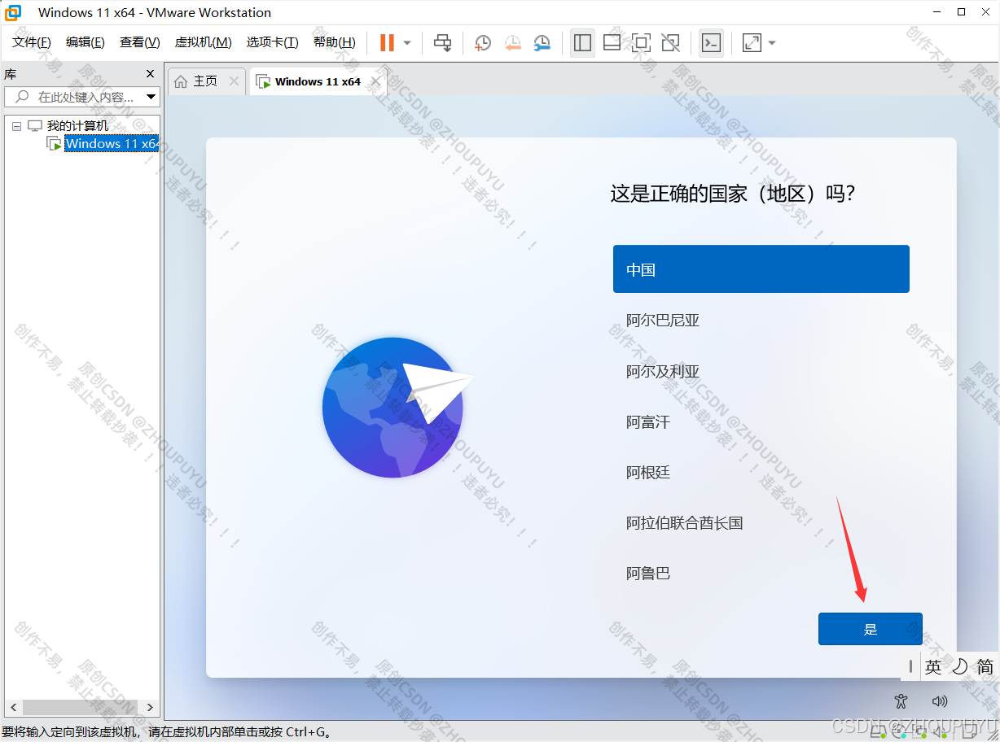Open the 虚拟机(M) menu

[x=203, y=42]
